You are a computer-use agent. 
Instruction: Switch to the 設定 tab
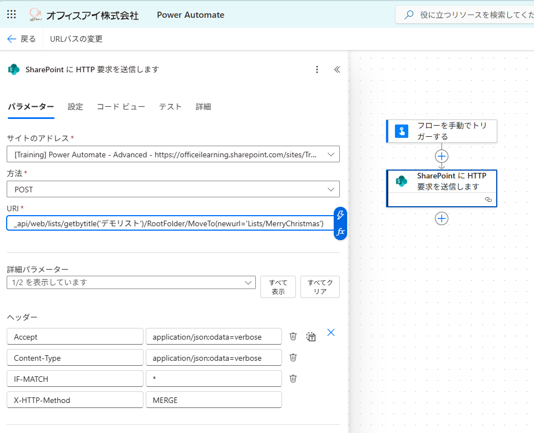(75, 107)
